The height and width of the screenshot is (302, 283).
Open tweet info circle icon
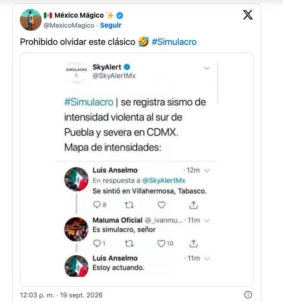[x=248, y=295]
